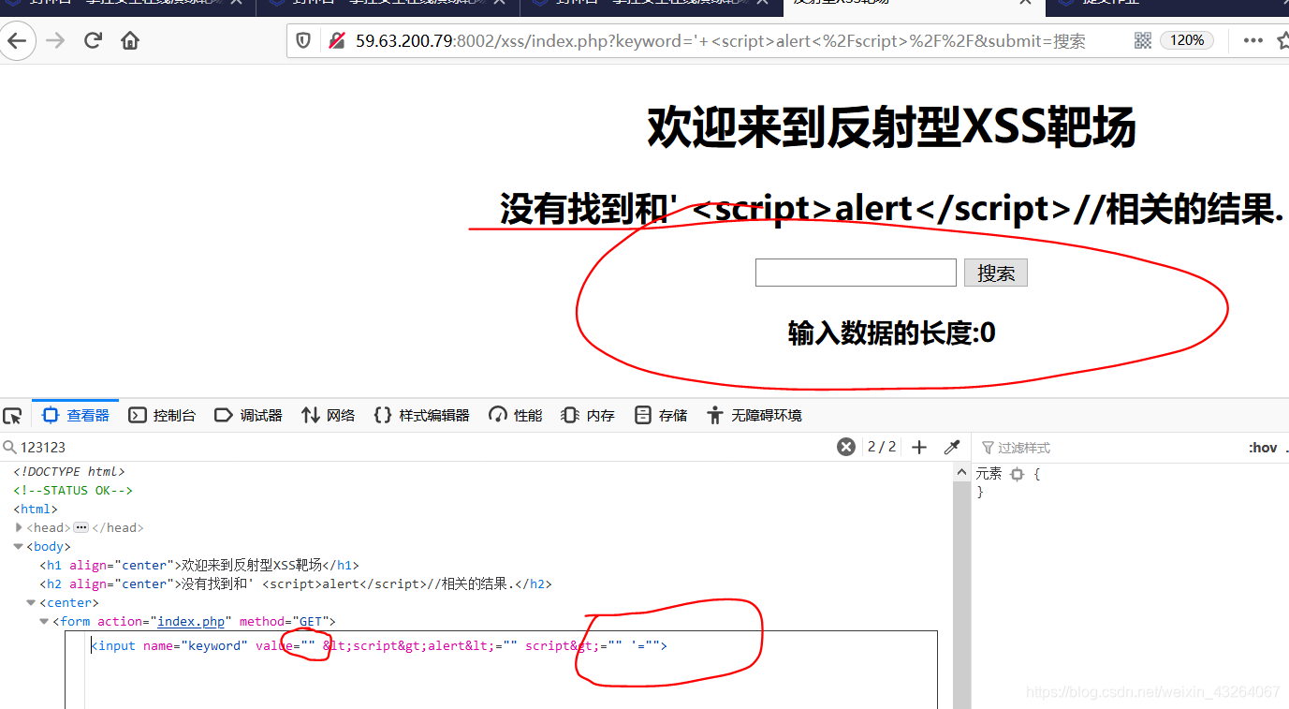Viewport: 1289px width, 709px height.
Task: Pick a page color with the eyedropper
Action: pyautogui.click(x=952, y=447)
